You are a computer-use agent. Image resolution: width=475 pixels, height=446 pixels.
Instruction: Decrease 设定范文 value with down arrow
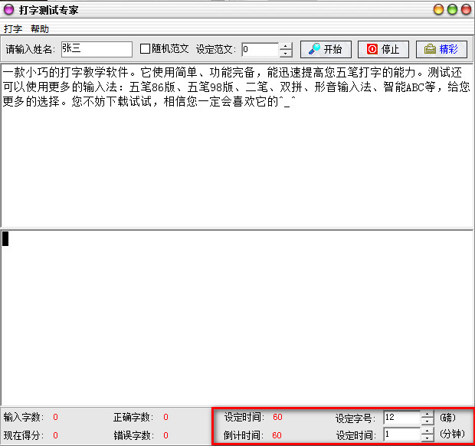click(x=286, y=53)
